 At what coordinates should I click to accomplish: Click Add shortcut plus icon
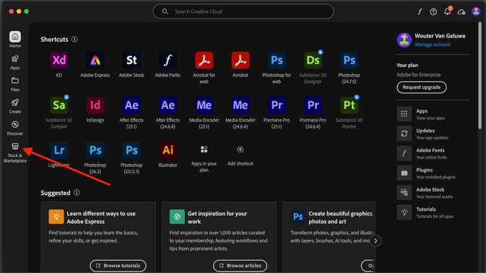click(240, 150)
